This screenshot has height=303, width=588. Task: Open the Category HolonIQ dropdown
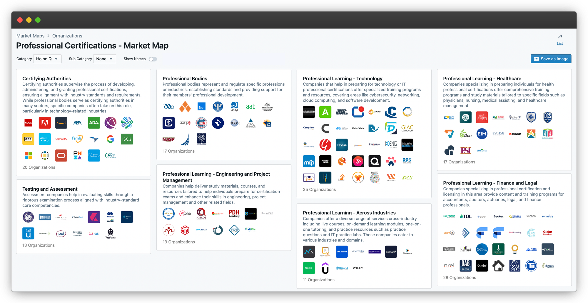47,59
